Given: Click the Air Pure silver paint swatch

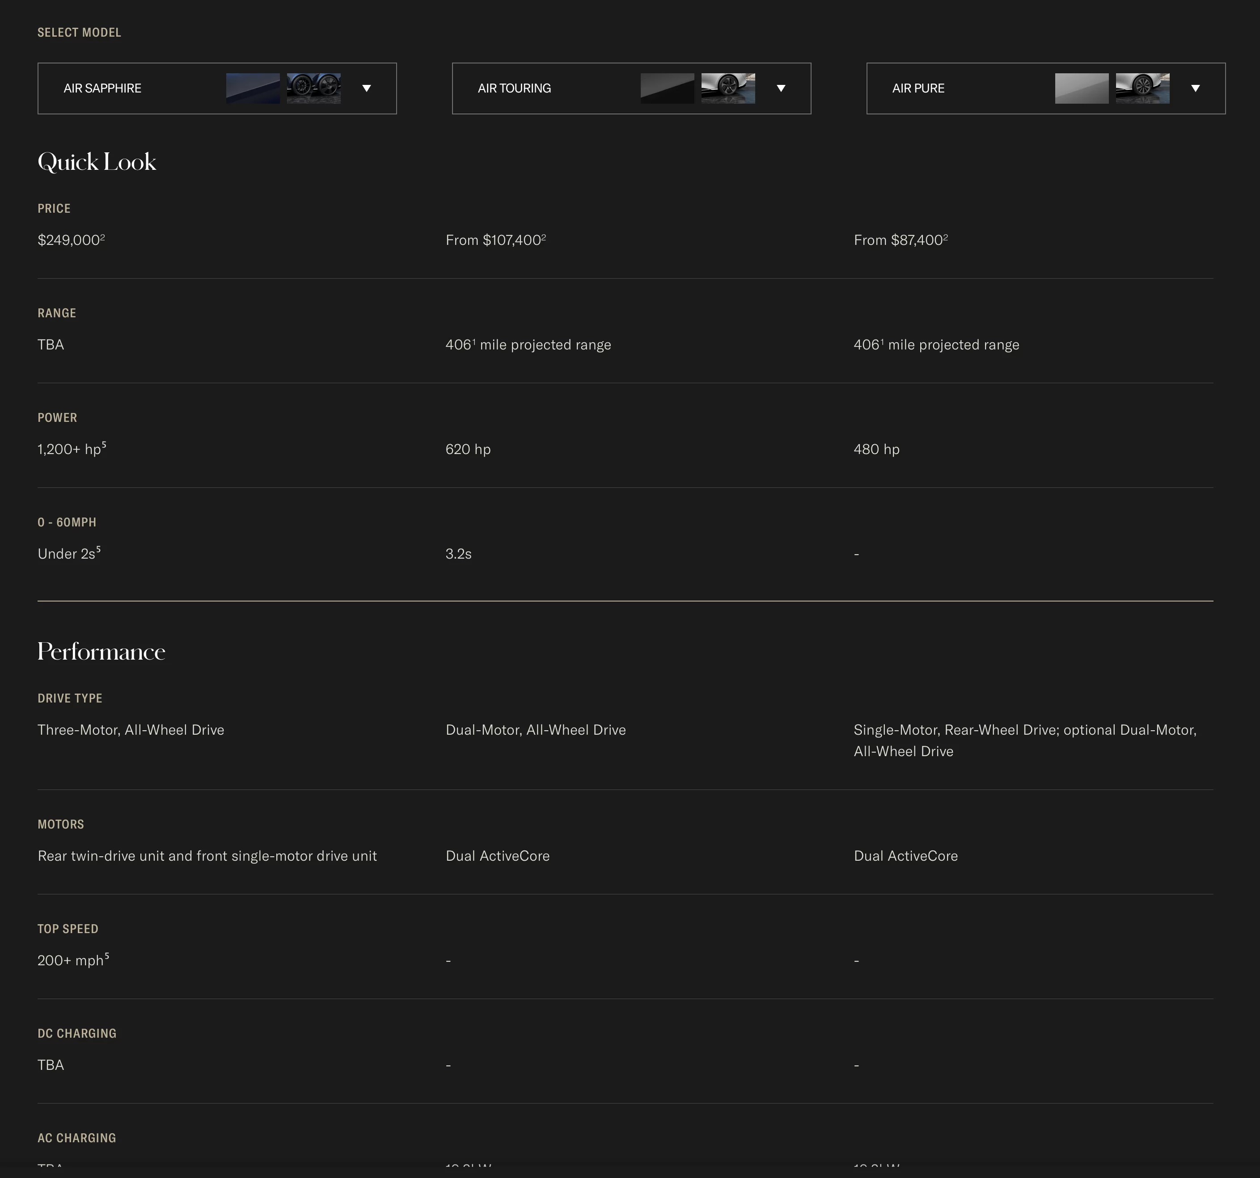Looking at the screenshot, I should [x=1082, y=88].
